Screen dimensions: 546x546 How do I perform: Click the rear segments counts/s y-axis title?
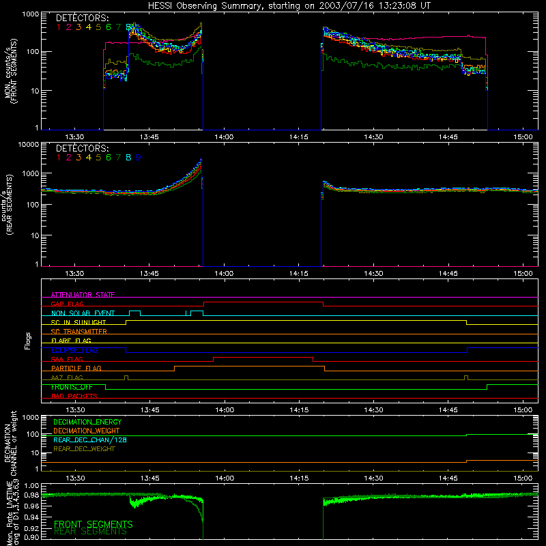click(8, 204)
